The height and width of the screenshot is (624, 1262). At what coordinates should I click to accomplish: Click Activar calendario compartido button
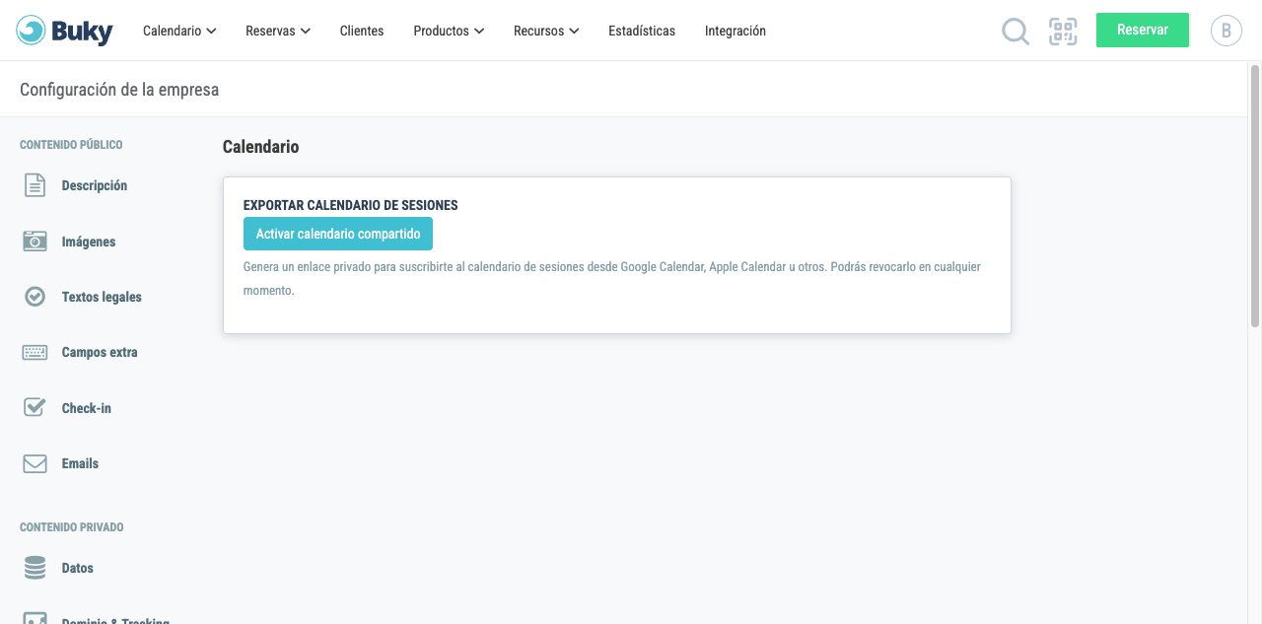338,234
